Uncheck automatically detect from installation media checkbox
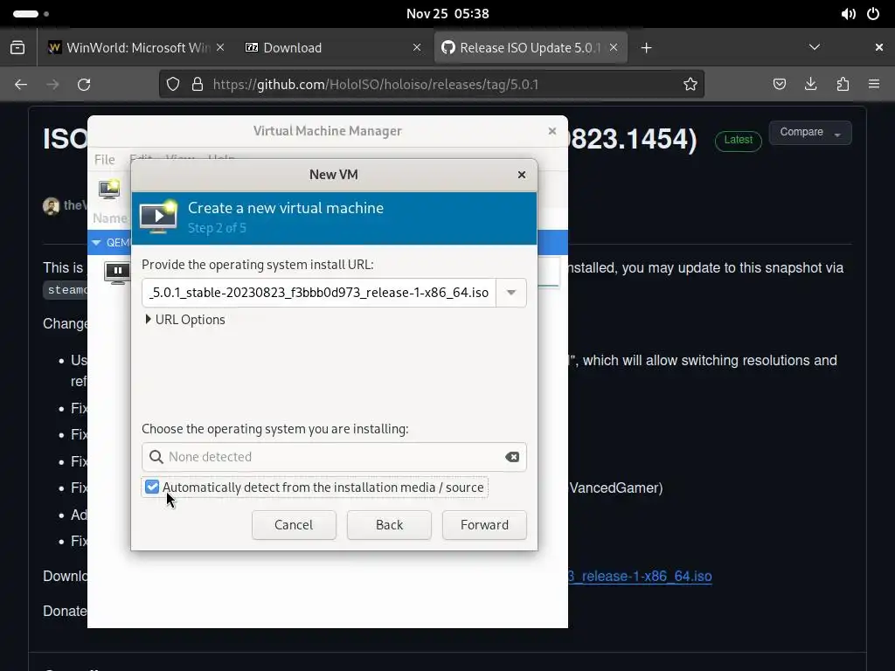Screen dimensions: 895x671 click(152, 487)
